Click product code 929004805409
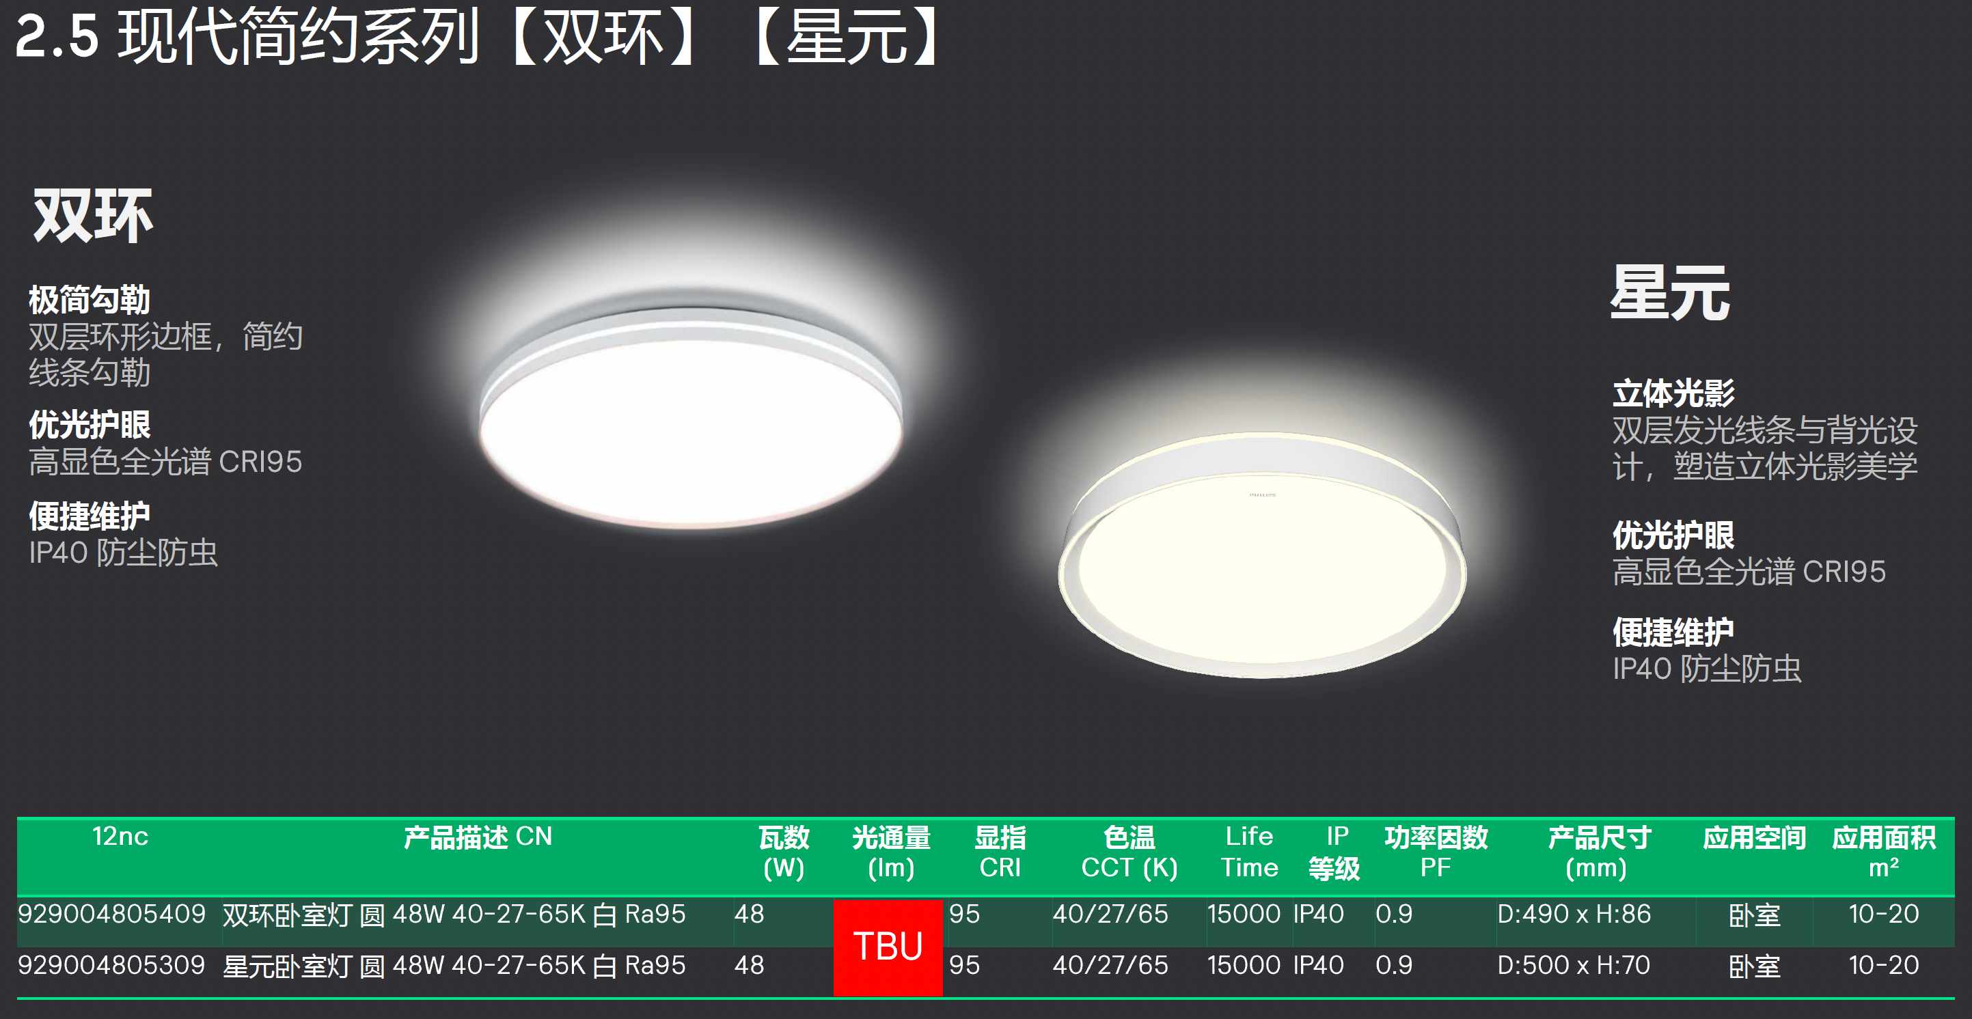Screen dimensions: 1972x1019 pos(112,915)
